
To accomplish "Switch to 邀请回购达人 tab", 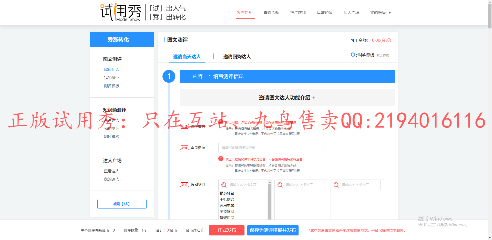I will pyautogui.click(x=237, y=57).
